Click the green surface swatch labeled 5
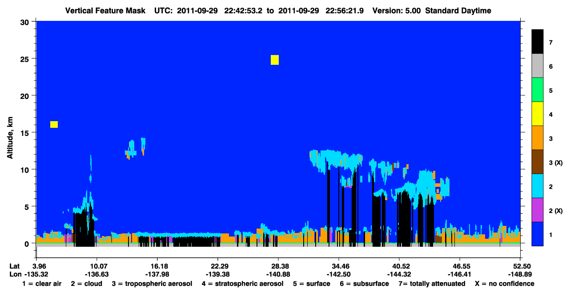Image resolution: width=578 pixels, height=296 pixels. click(x=538, y=90)
